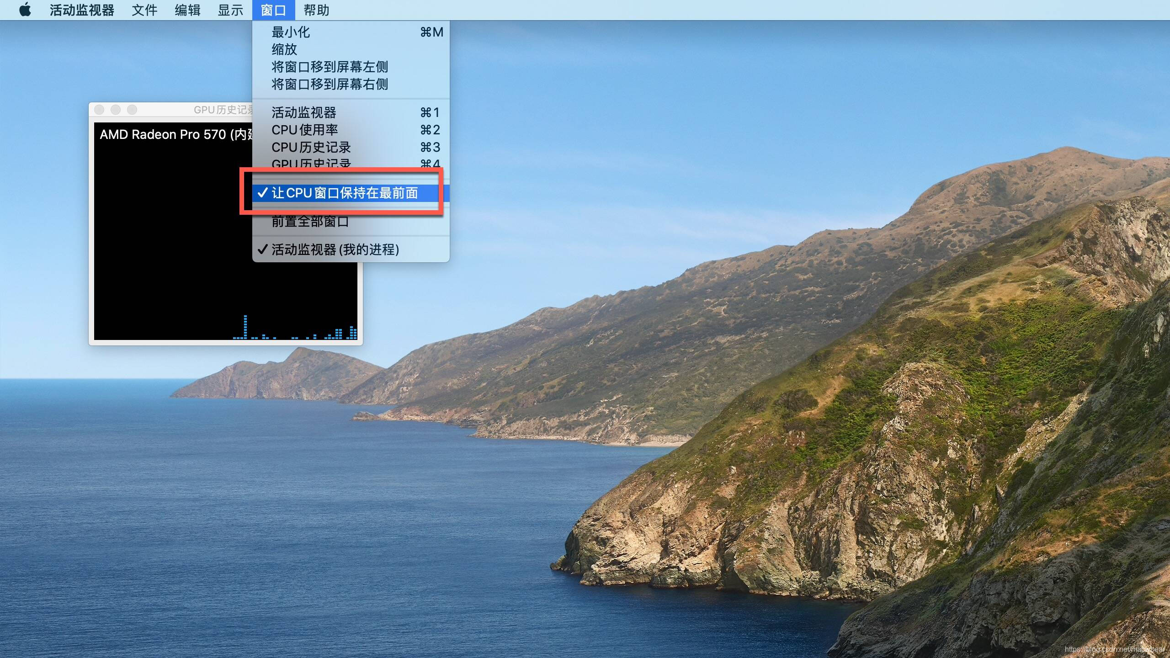Choose 将窗口移到屏幕右侧

[330, 84]
